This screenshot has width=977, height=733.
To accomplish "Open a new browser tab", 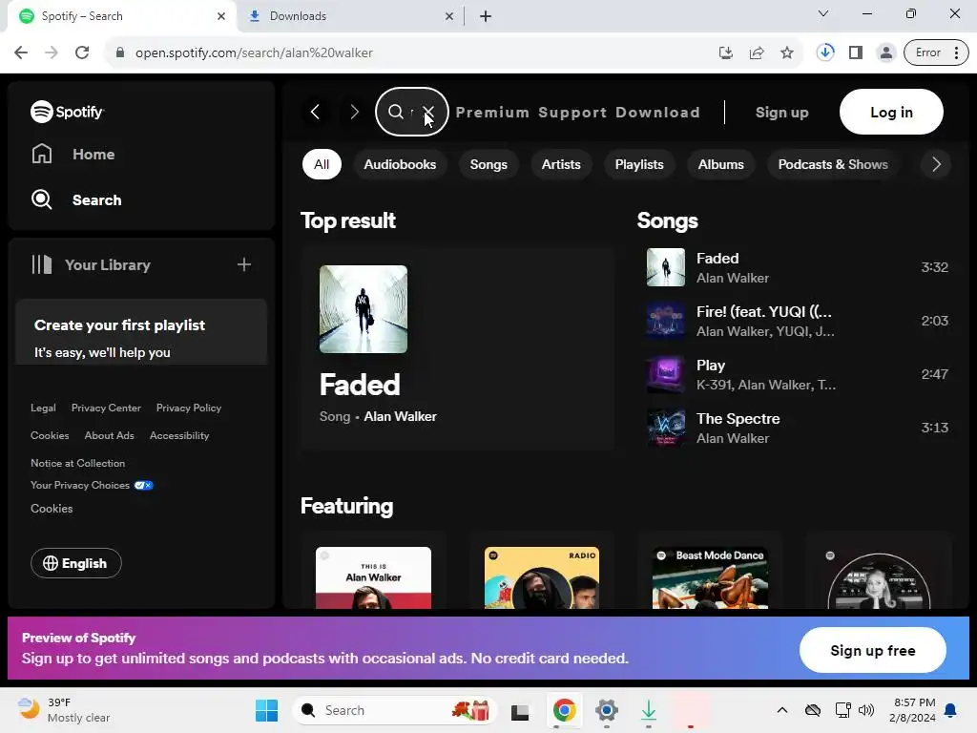I will [x=486, y=16].
